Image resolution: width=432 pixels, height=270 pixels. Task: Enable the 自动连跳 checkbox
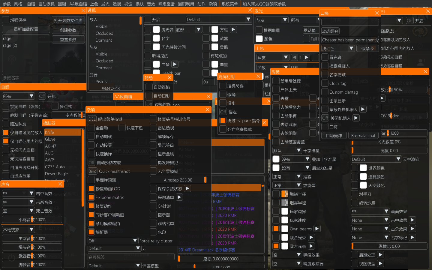tap(149, 87)
